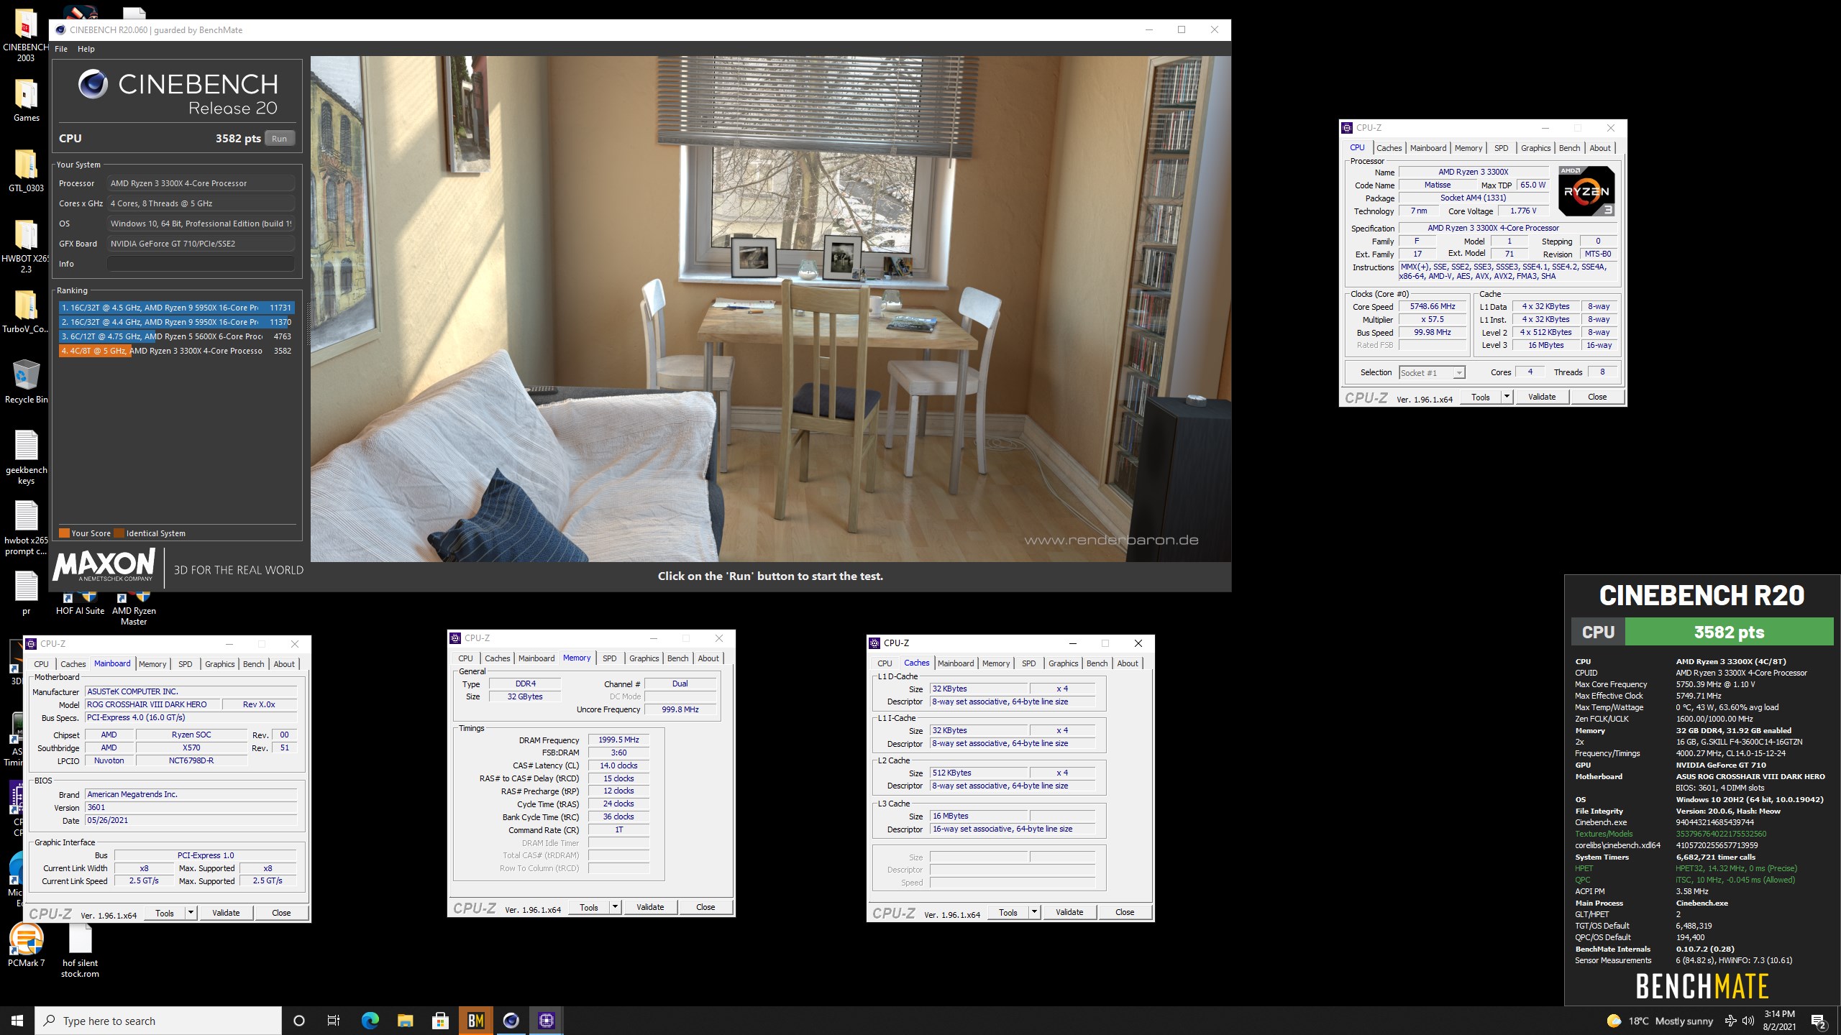This screenshot has width=1841, height=1035.
Task: Click Close in the top-right CPU-Z window
Action: pyautogui.click(x=1597, y=397)
